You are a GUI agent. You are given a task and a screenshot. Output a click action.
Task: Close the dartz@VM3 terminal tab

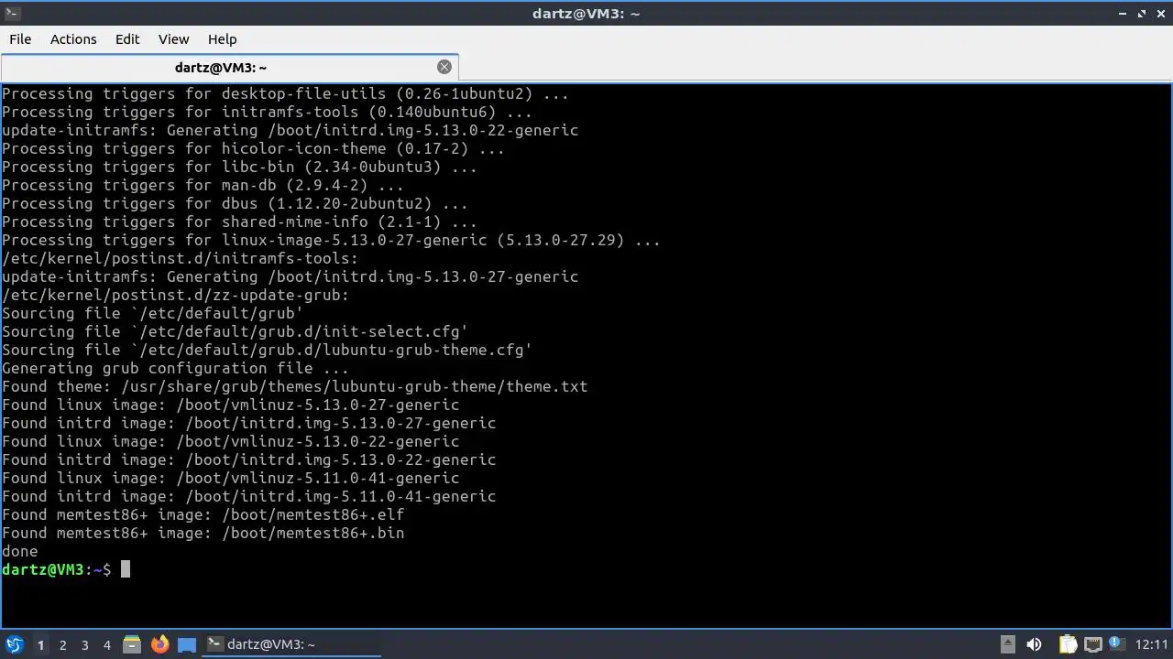point(444,67)
